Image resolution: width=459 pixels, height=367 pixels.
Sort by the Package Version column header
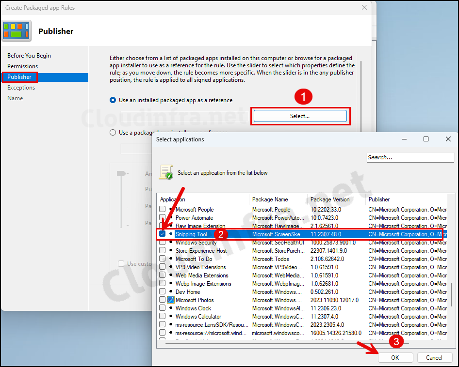[x=337, y=199]
